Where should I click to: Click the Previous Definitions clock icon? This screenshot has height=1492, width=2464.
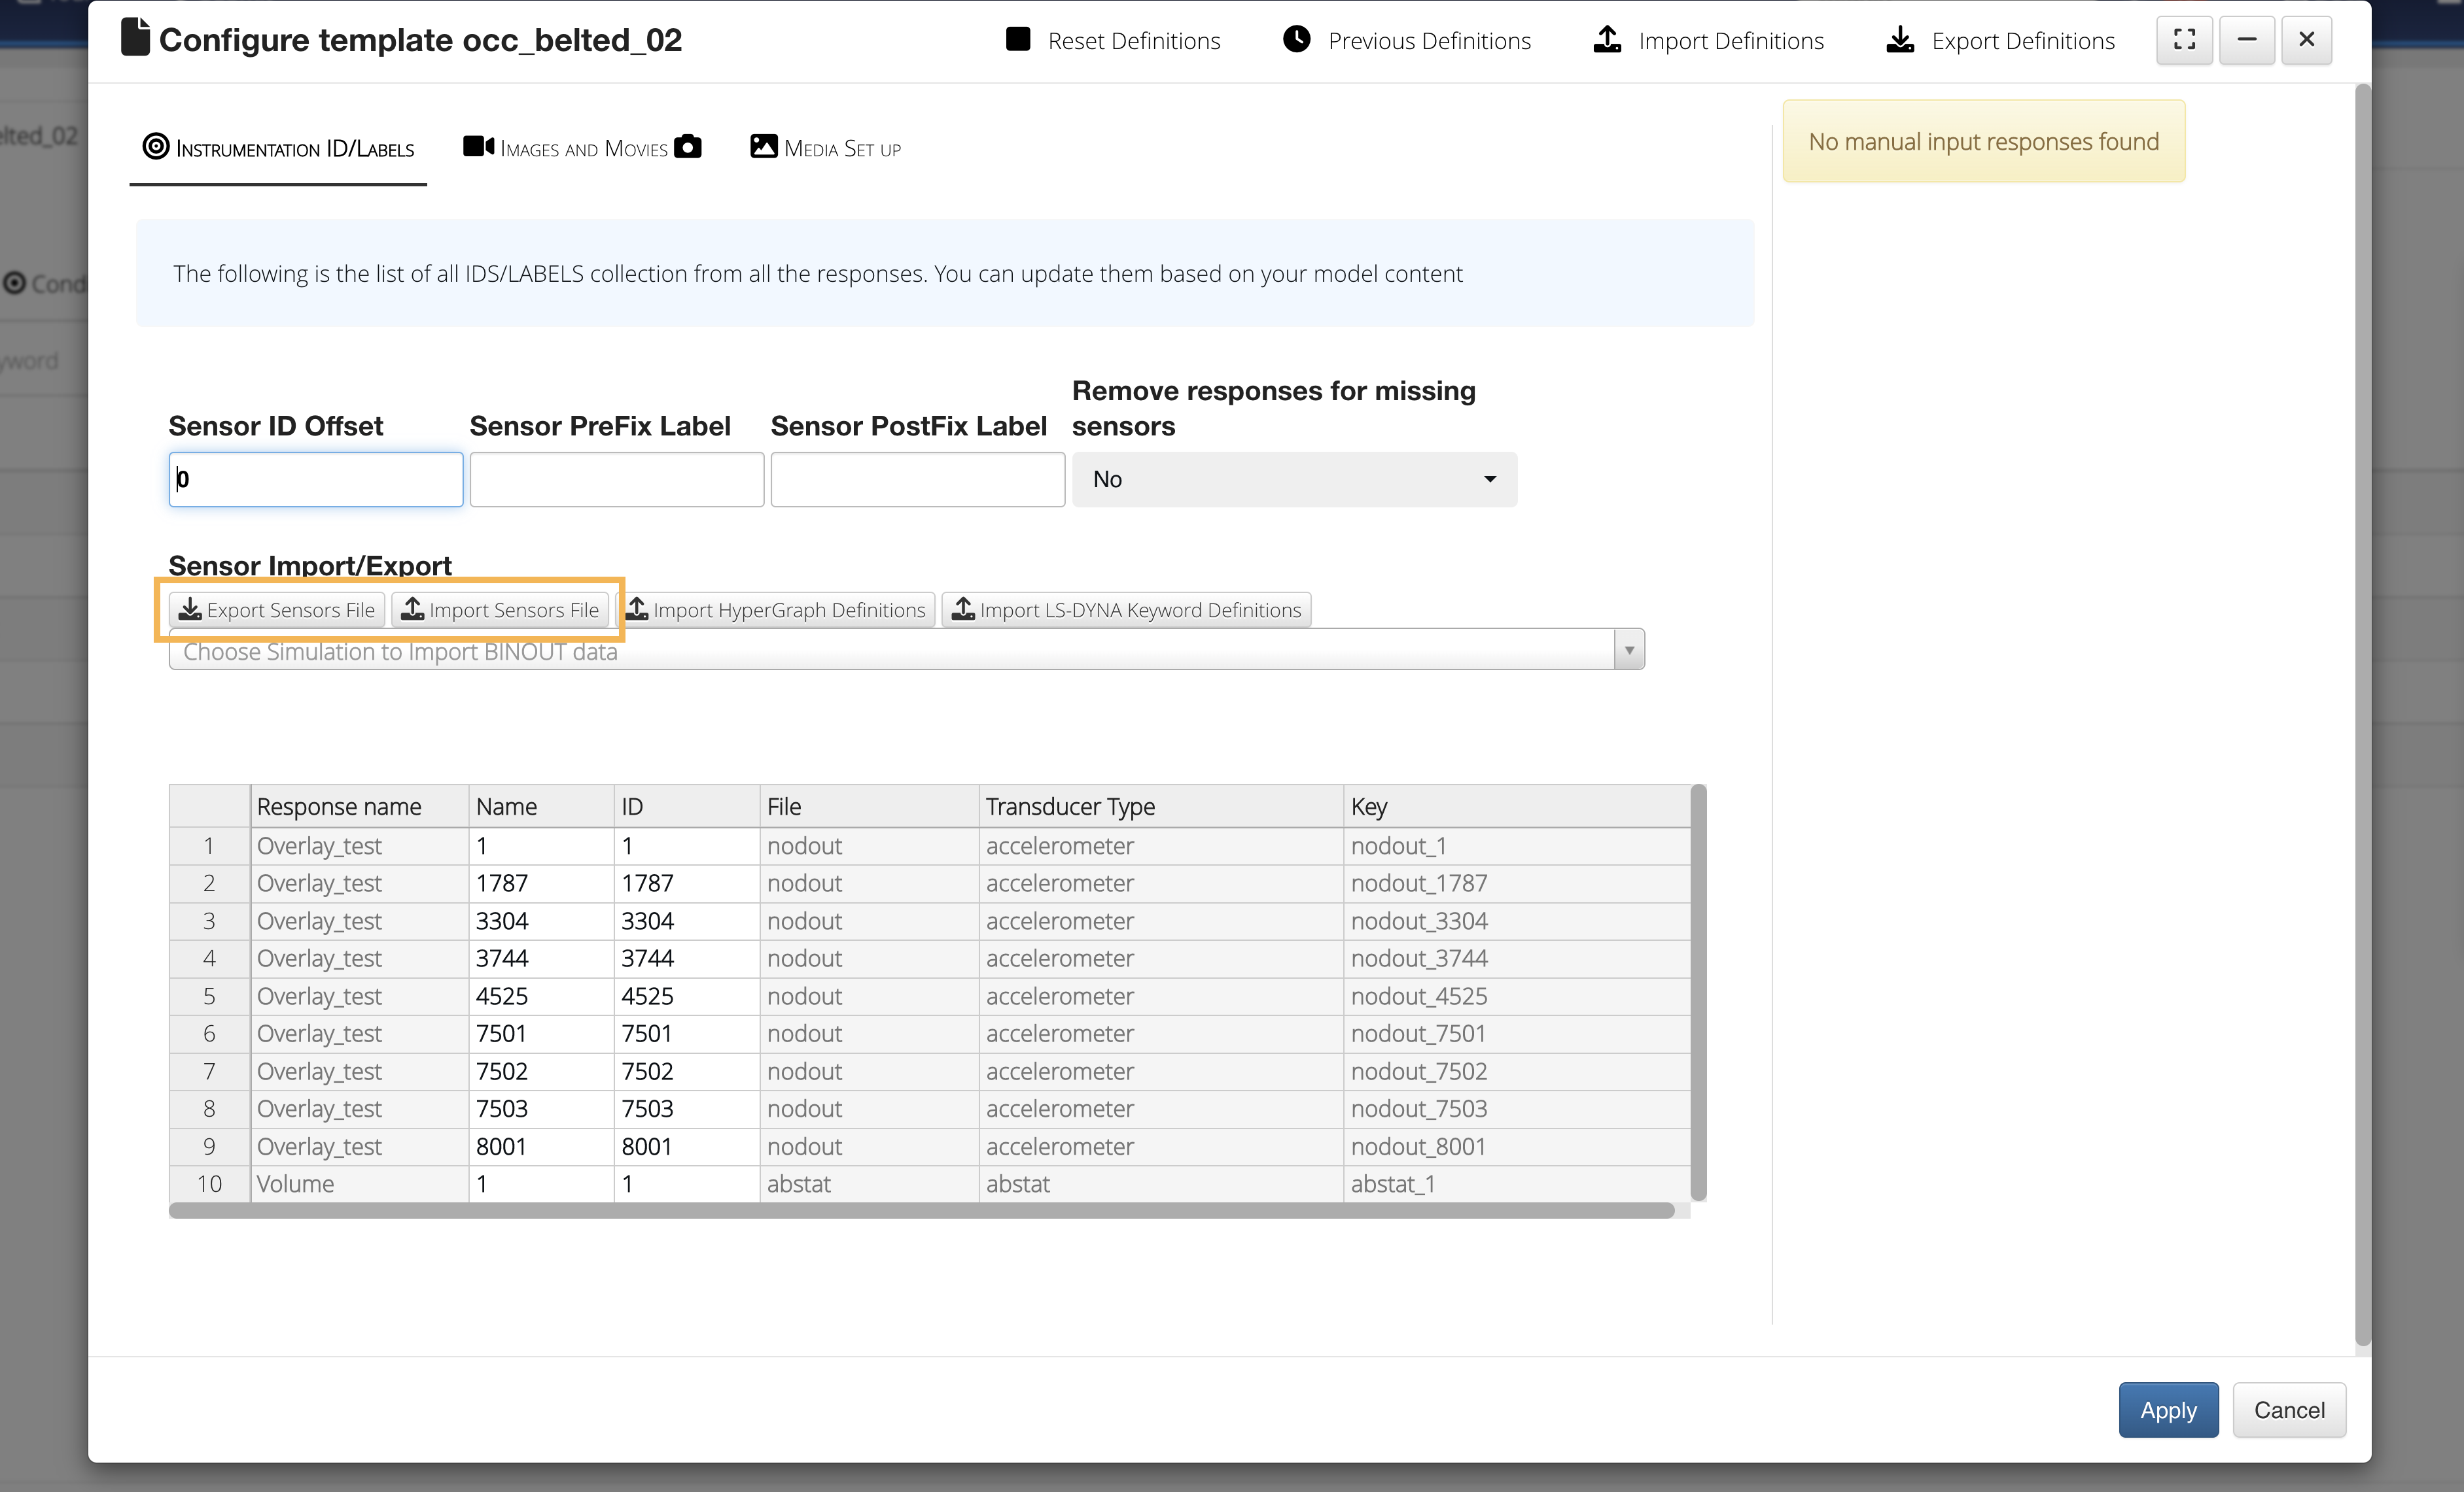pos(1296,40)
